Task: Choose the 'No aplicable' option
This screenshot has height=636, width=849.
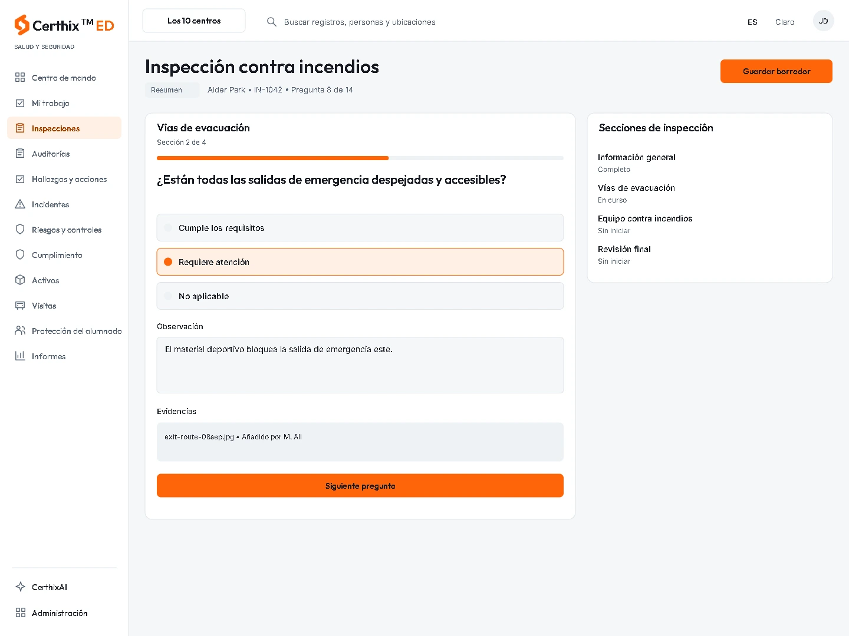Action: coord(360,296)
